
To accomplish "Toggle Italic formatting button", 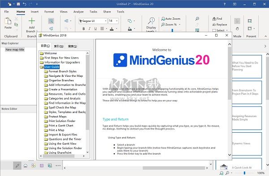I will (90, 29).
